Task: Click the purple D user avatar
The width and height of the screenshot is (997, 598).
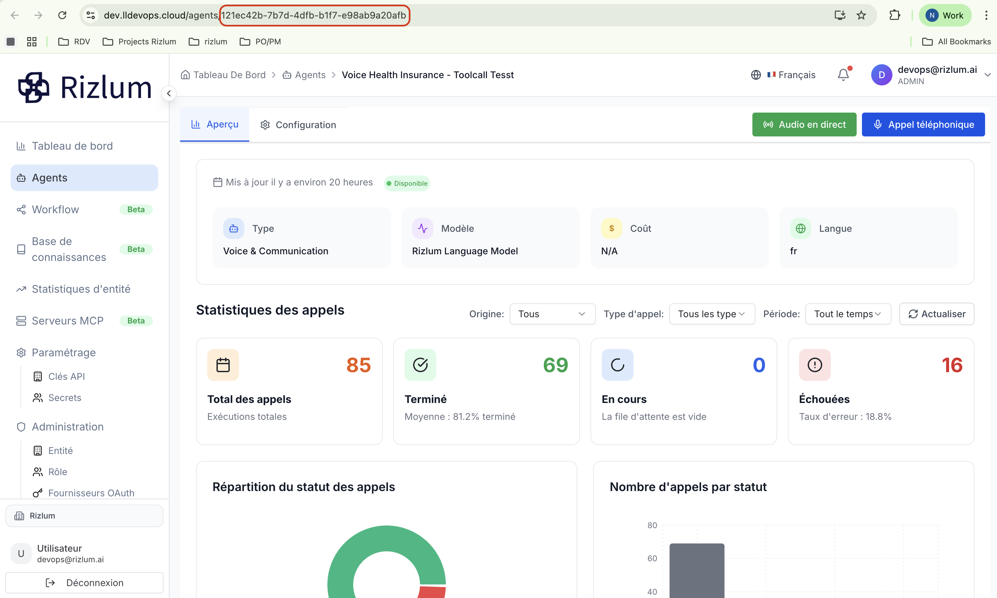Action: click(882, 75)
